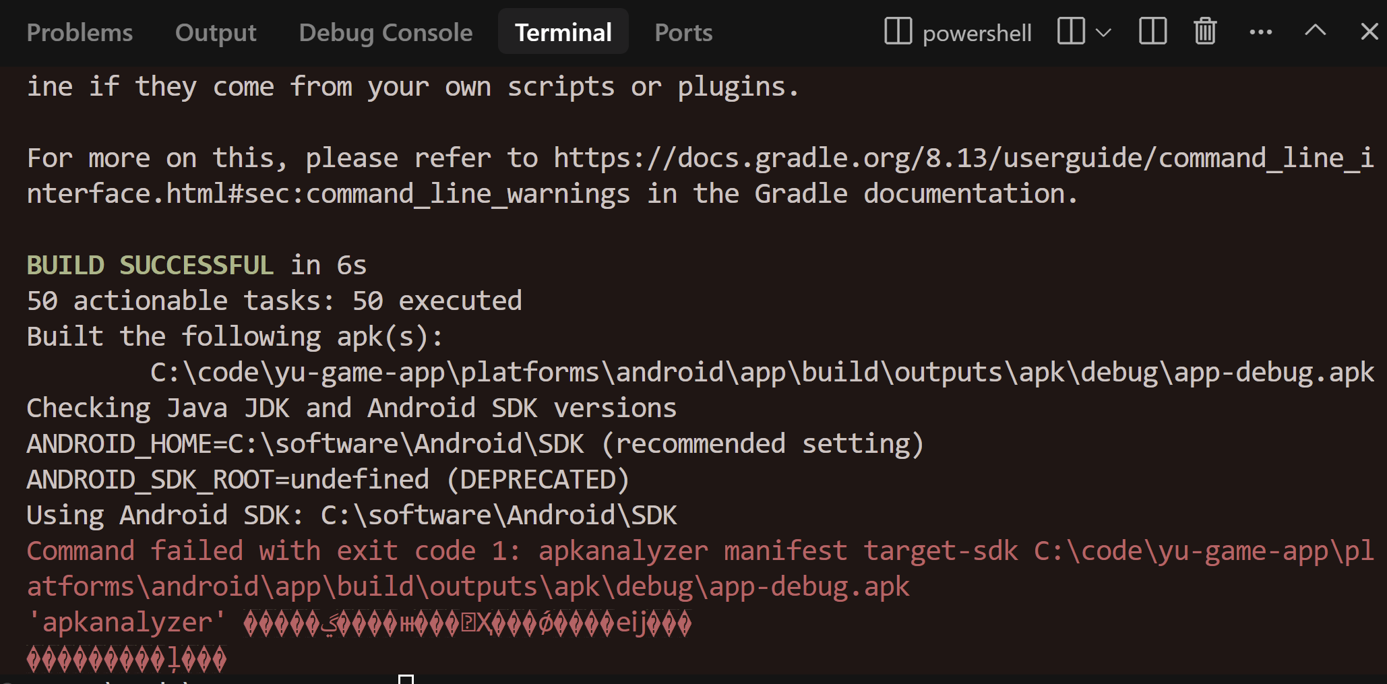Click the white app-debug.apk path under Built apk(s)

(x=762, y=372)
